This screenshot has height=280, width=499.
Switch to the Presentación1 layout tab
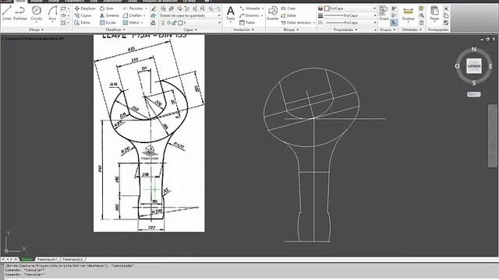48,259
